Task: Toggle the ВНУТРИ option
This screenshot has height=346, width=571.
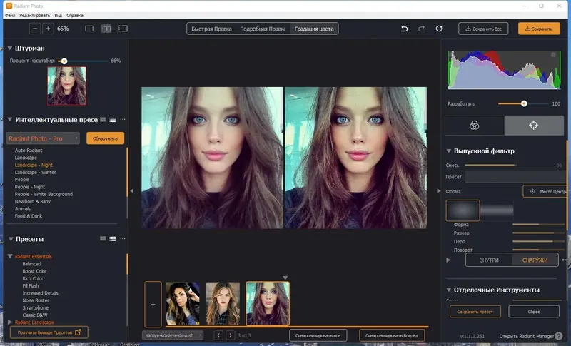Action: (x=489, y=260)
